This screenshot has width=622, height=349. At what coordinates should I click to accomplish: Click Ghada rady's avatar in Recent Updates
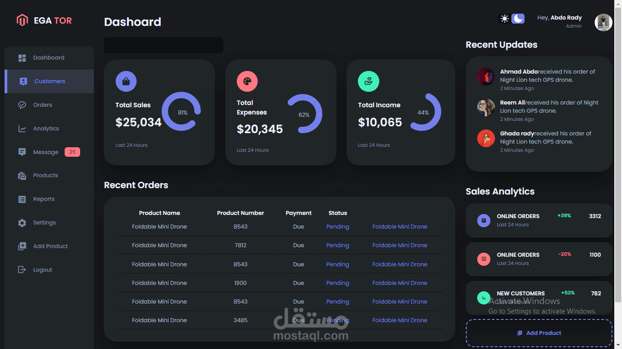[486, 139]
